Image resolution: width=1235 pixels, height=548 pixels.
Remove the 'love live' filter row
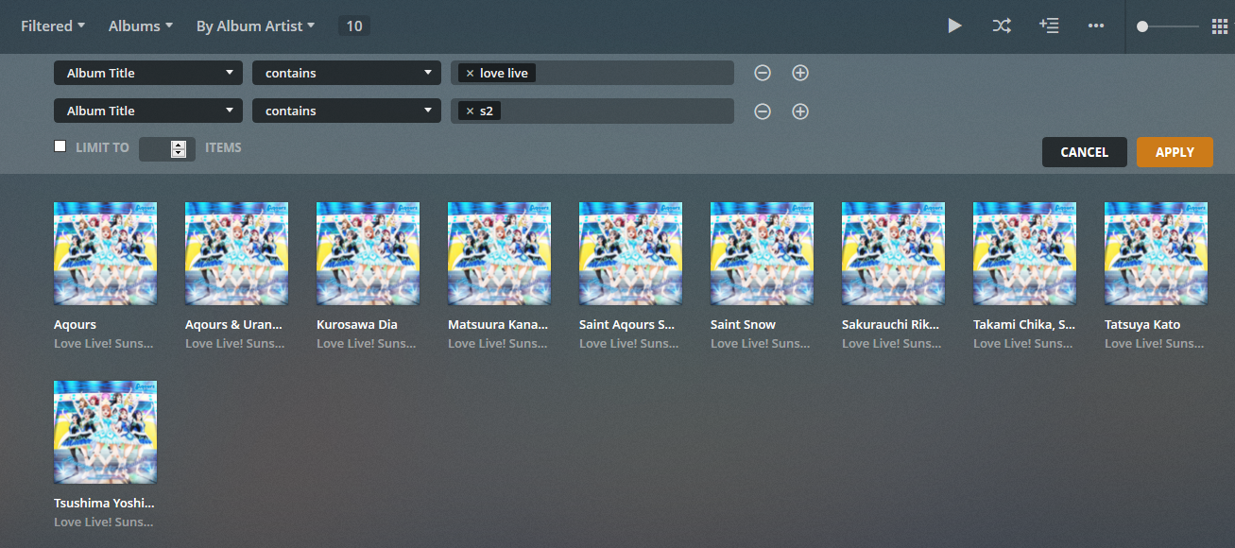763,73
